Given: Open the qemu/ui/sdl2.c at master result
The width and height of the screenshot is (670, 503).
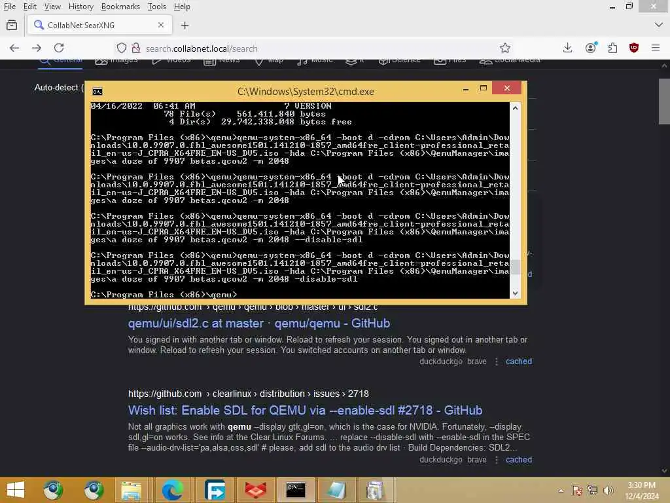Looking at the screenshot, I should click(259, 324).
